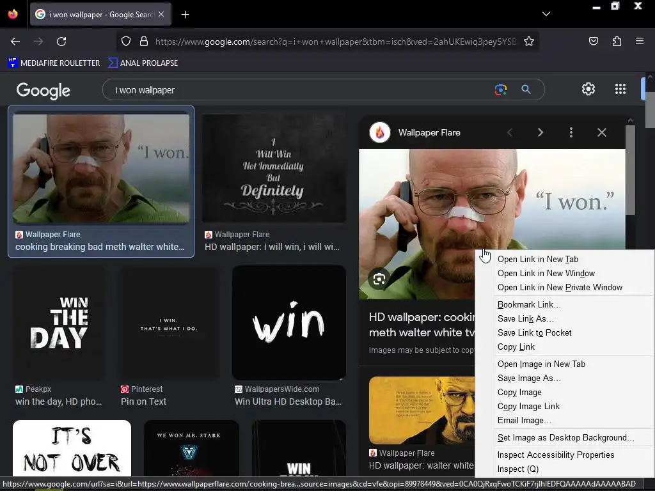Search inside image with Lens icon on preview

[x=379, y=279]
